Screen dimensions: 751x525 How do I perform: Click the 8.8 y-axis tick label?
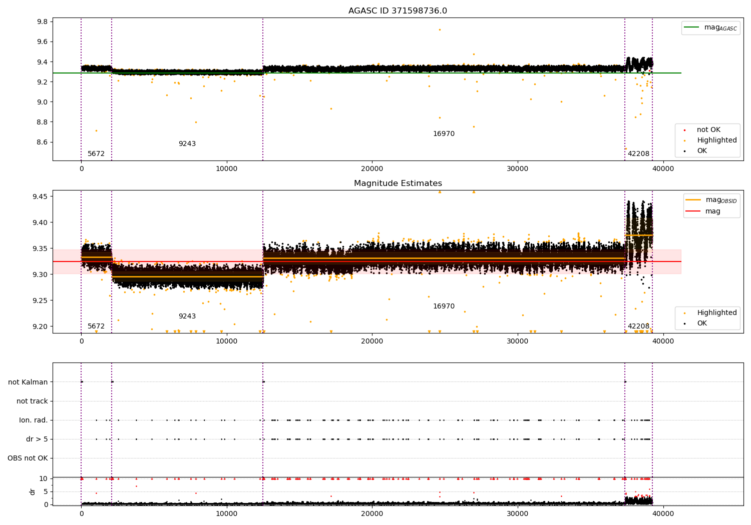click(x=43, y=122)
